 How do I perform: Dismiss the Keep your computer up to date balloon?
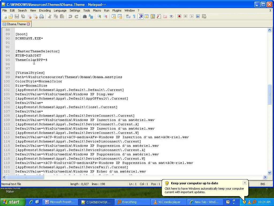pos(245,183)
